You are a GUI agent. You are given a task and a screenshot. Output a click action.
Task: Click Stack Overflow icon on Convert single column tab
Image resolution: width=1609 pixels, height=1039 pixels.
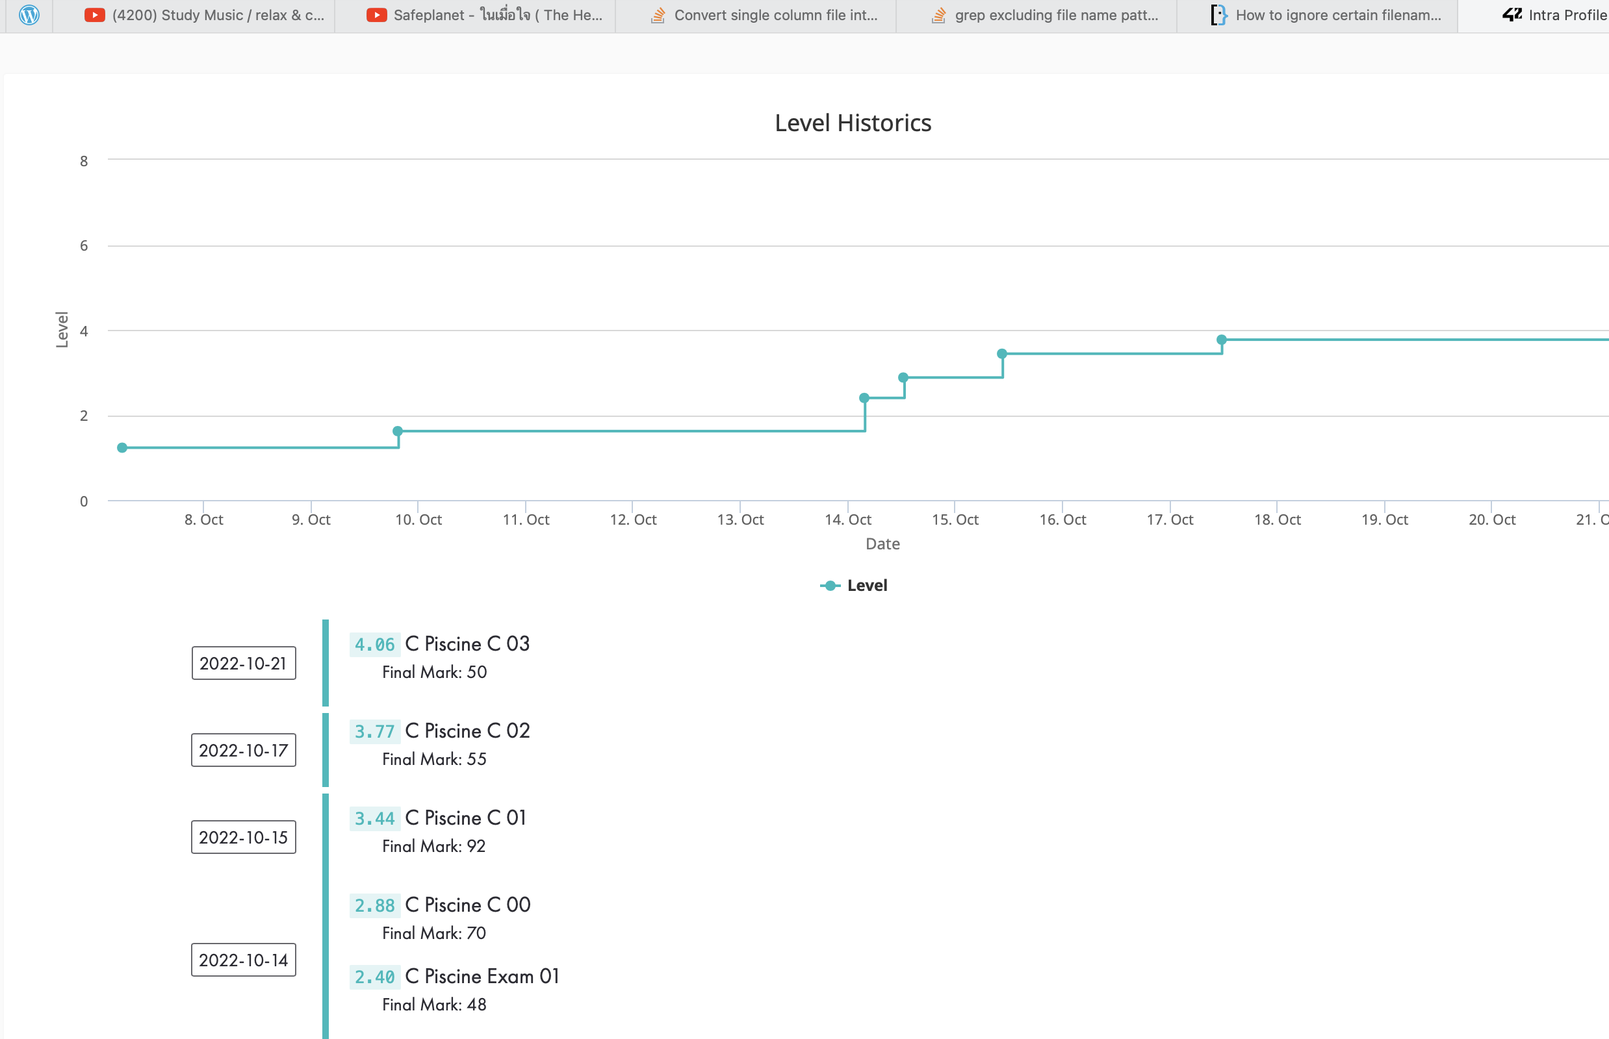click(658, 15)
